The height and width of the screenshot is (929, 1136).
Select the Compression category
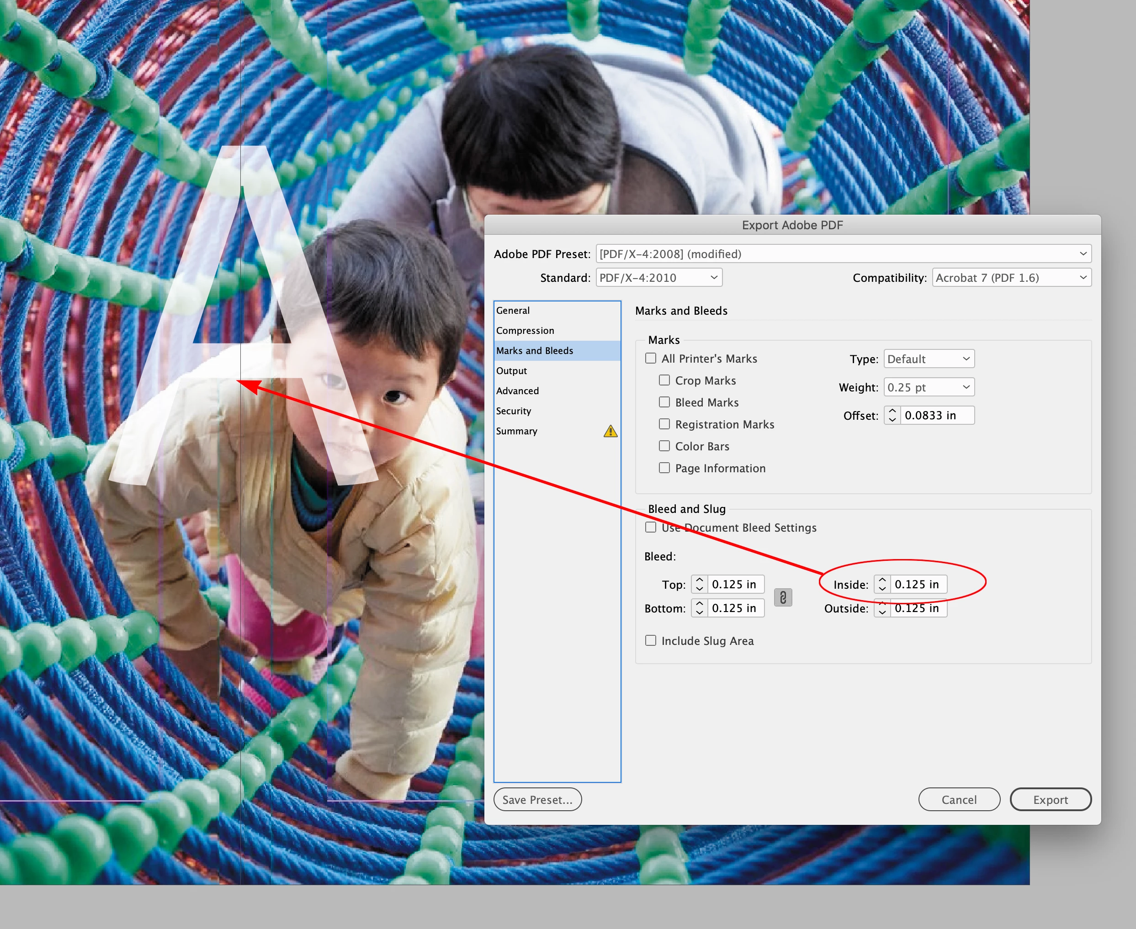(x=525, y=331)
